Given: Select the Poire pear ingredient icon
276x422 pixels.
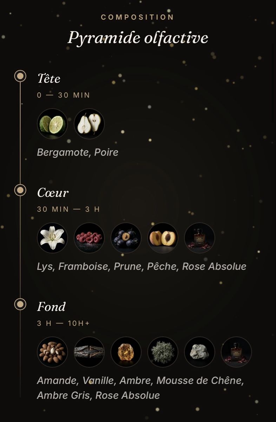Looking at the screenshot, I should [x=89, y=124].
